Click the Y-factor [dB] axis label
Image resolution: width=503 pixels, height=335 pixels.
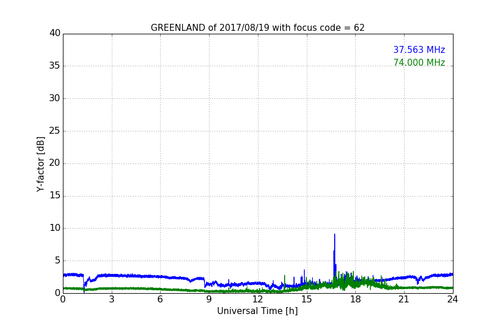pos(40,164)
